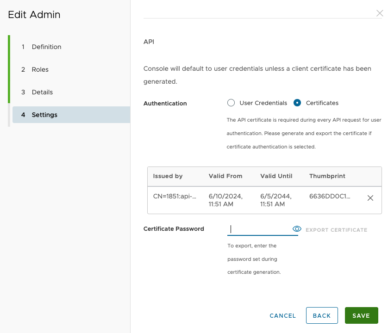Click the Valid From column header
This screenshot has width=388, height=333.
(225, 176)
